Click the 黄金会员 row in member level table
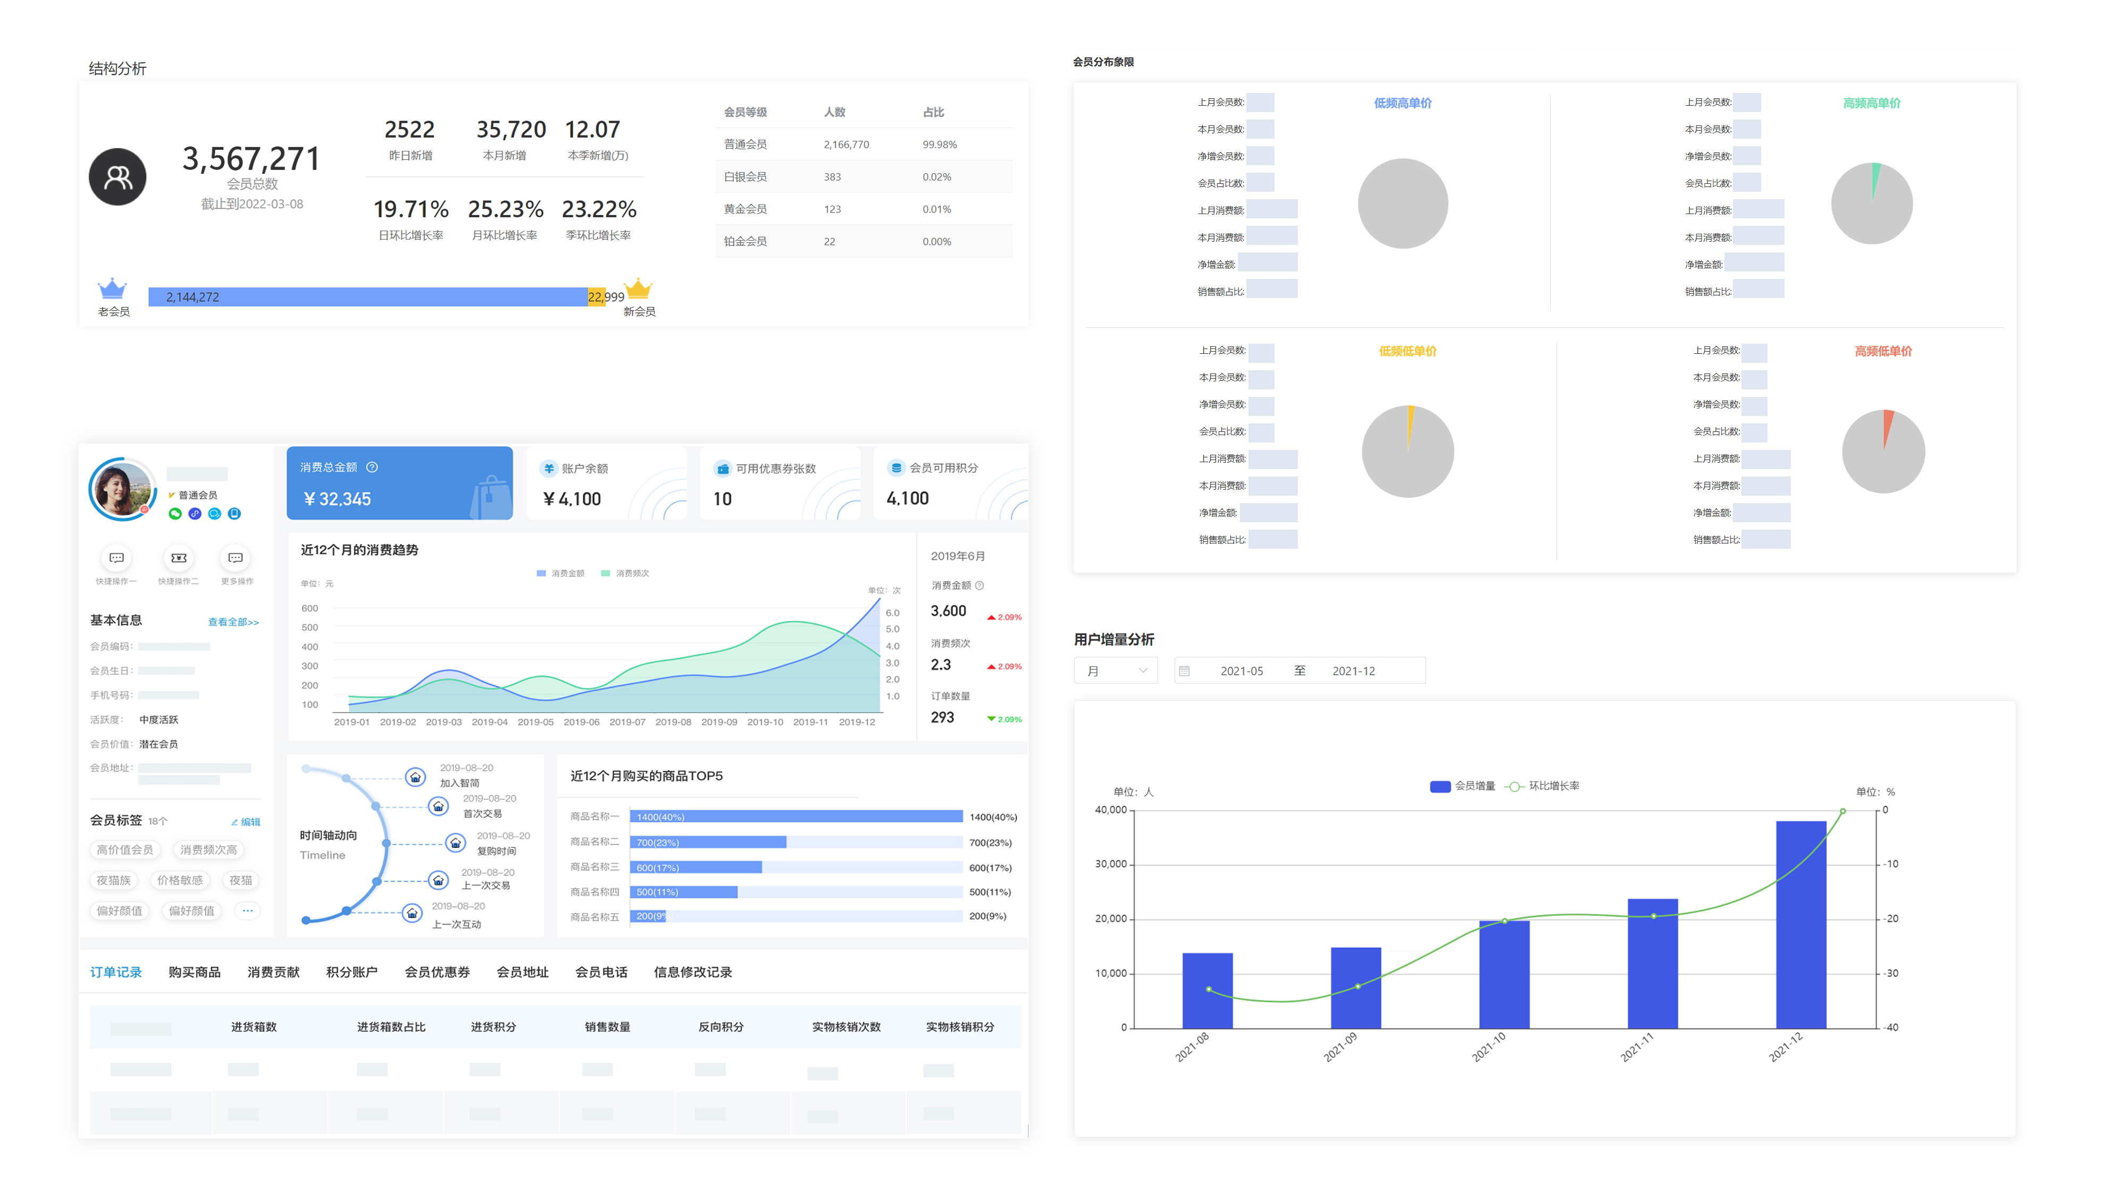Viewport: 2125px width, 1191px height. (x=864, y=209)
